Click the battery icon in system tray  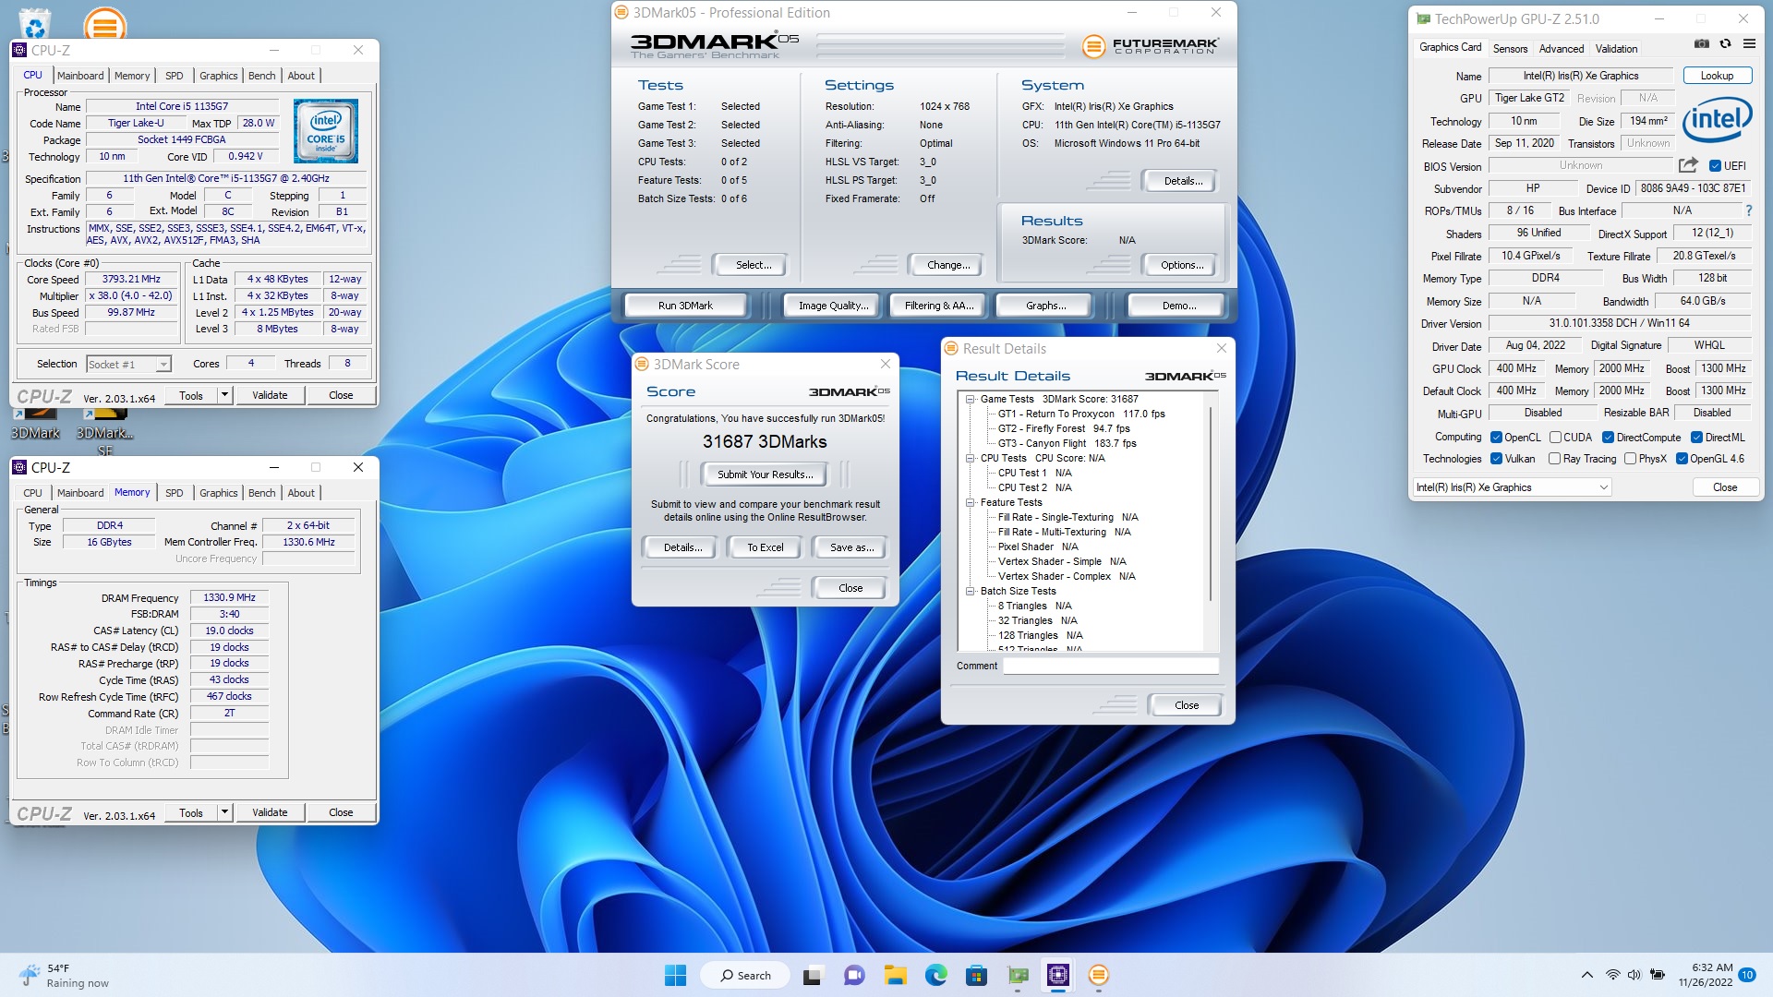point(1658,975)
